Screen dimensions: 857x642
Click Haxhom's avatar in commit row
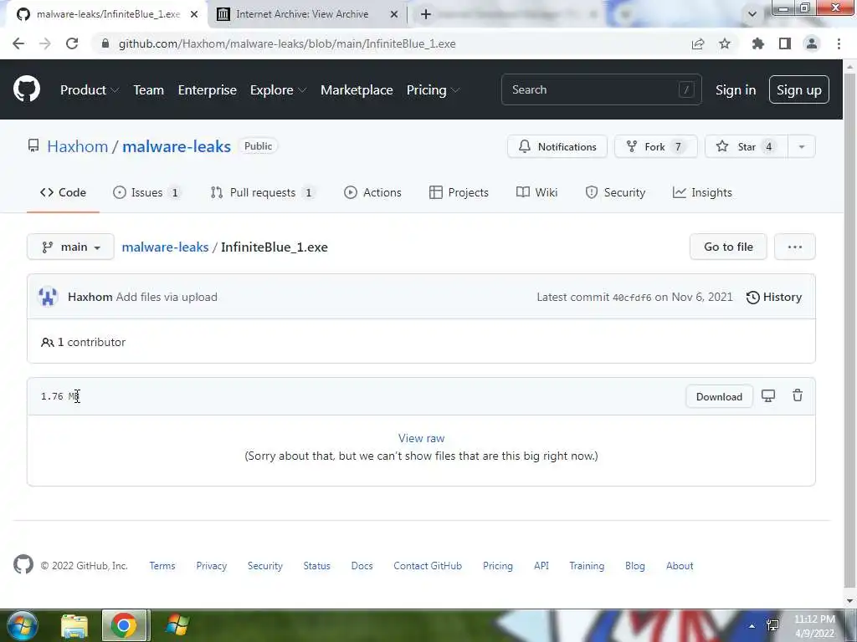[48, 297]
